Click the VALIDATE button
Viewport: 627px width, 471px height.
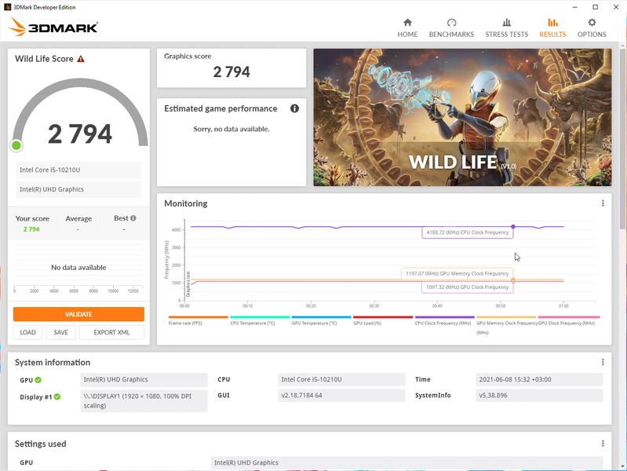point(78,314)
